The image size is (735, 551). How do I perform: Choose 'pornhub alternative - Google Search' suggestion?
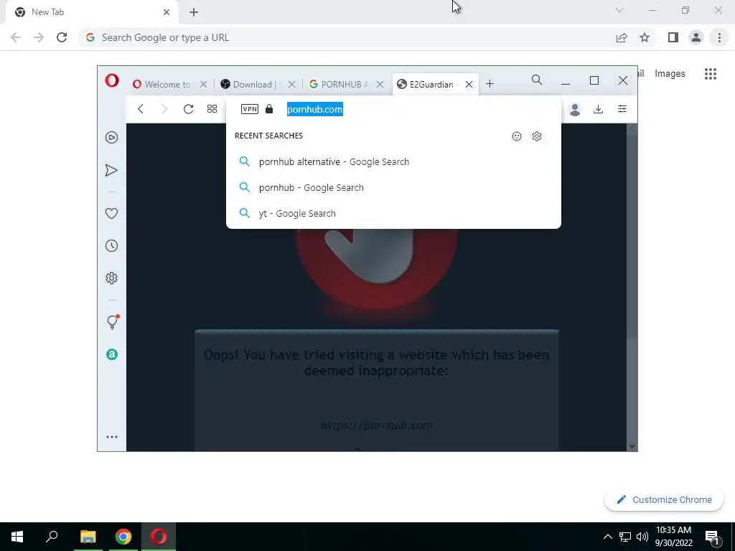click(x=393, y=161)
